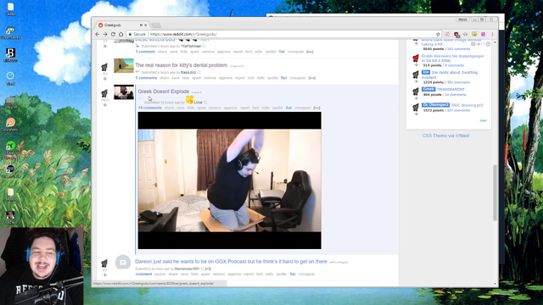Open 14 comments on Greek Doesnt Explode

point(150,108)
